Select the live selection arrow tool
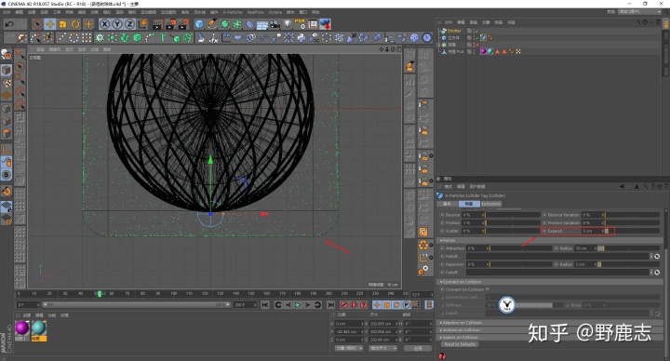 [x=37, y=24]
